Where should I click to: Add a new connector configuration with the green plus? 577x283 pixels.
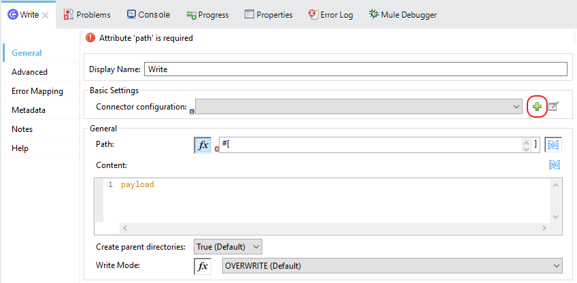tap(538, 107)
